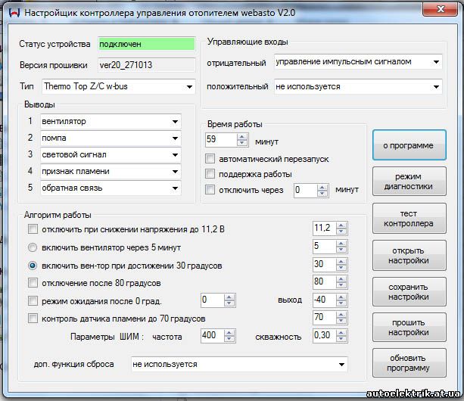Close the Webasto controller configurator window
This screenshot has width=464, height=401.
[440, 9]
